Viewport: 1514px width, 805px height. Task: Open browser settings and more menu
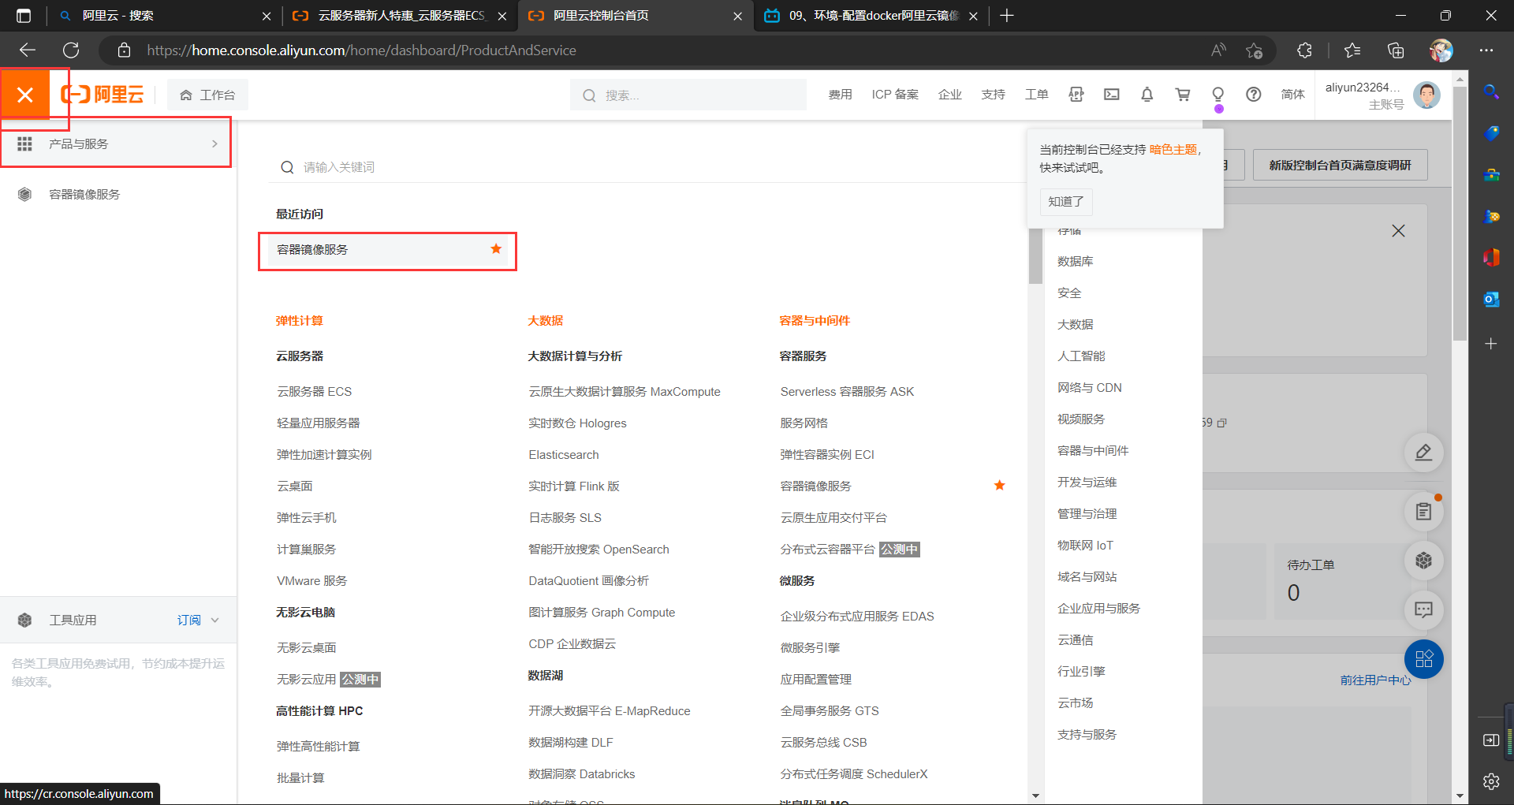[x=1486, y=50]
